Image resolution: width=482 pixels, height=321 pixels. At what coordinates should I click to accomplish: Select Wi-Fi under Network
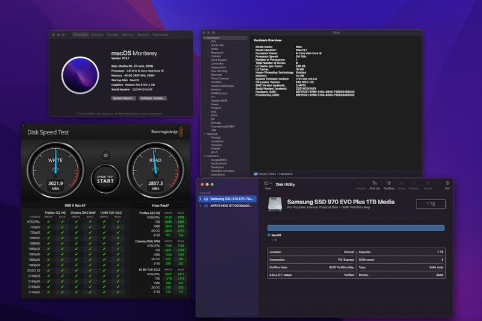[214, 152]
